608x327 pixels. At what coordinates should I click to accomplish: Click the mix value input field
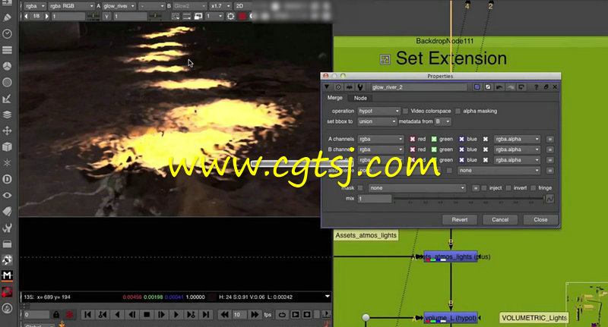[375, 199]
